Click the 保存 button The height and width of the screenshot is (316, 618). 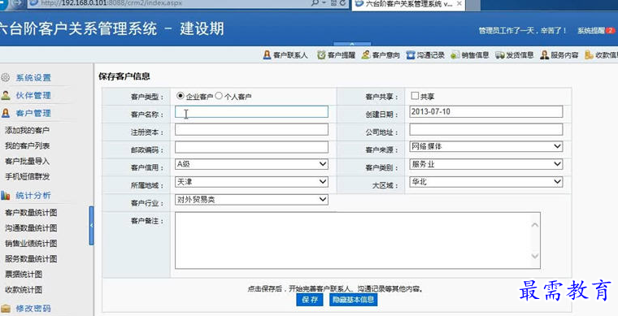coord(310,300)
